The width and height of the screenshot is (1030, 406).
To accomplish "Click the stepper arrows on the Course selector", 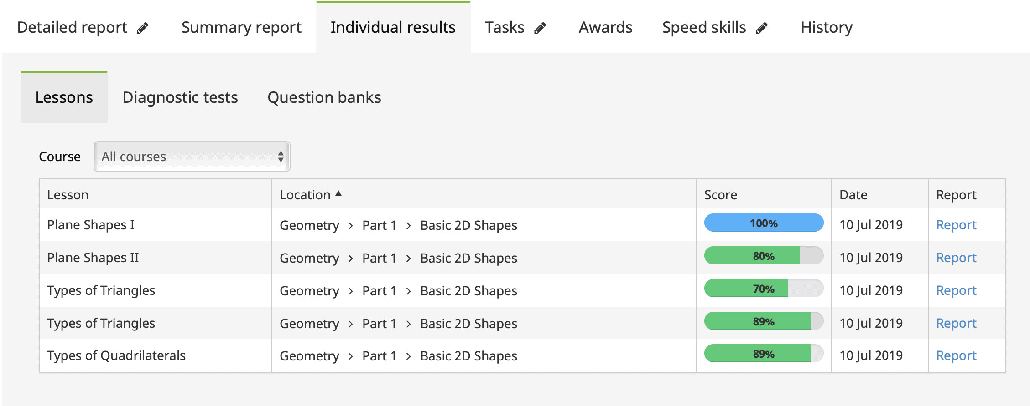I will coord(281,156).
